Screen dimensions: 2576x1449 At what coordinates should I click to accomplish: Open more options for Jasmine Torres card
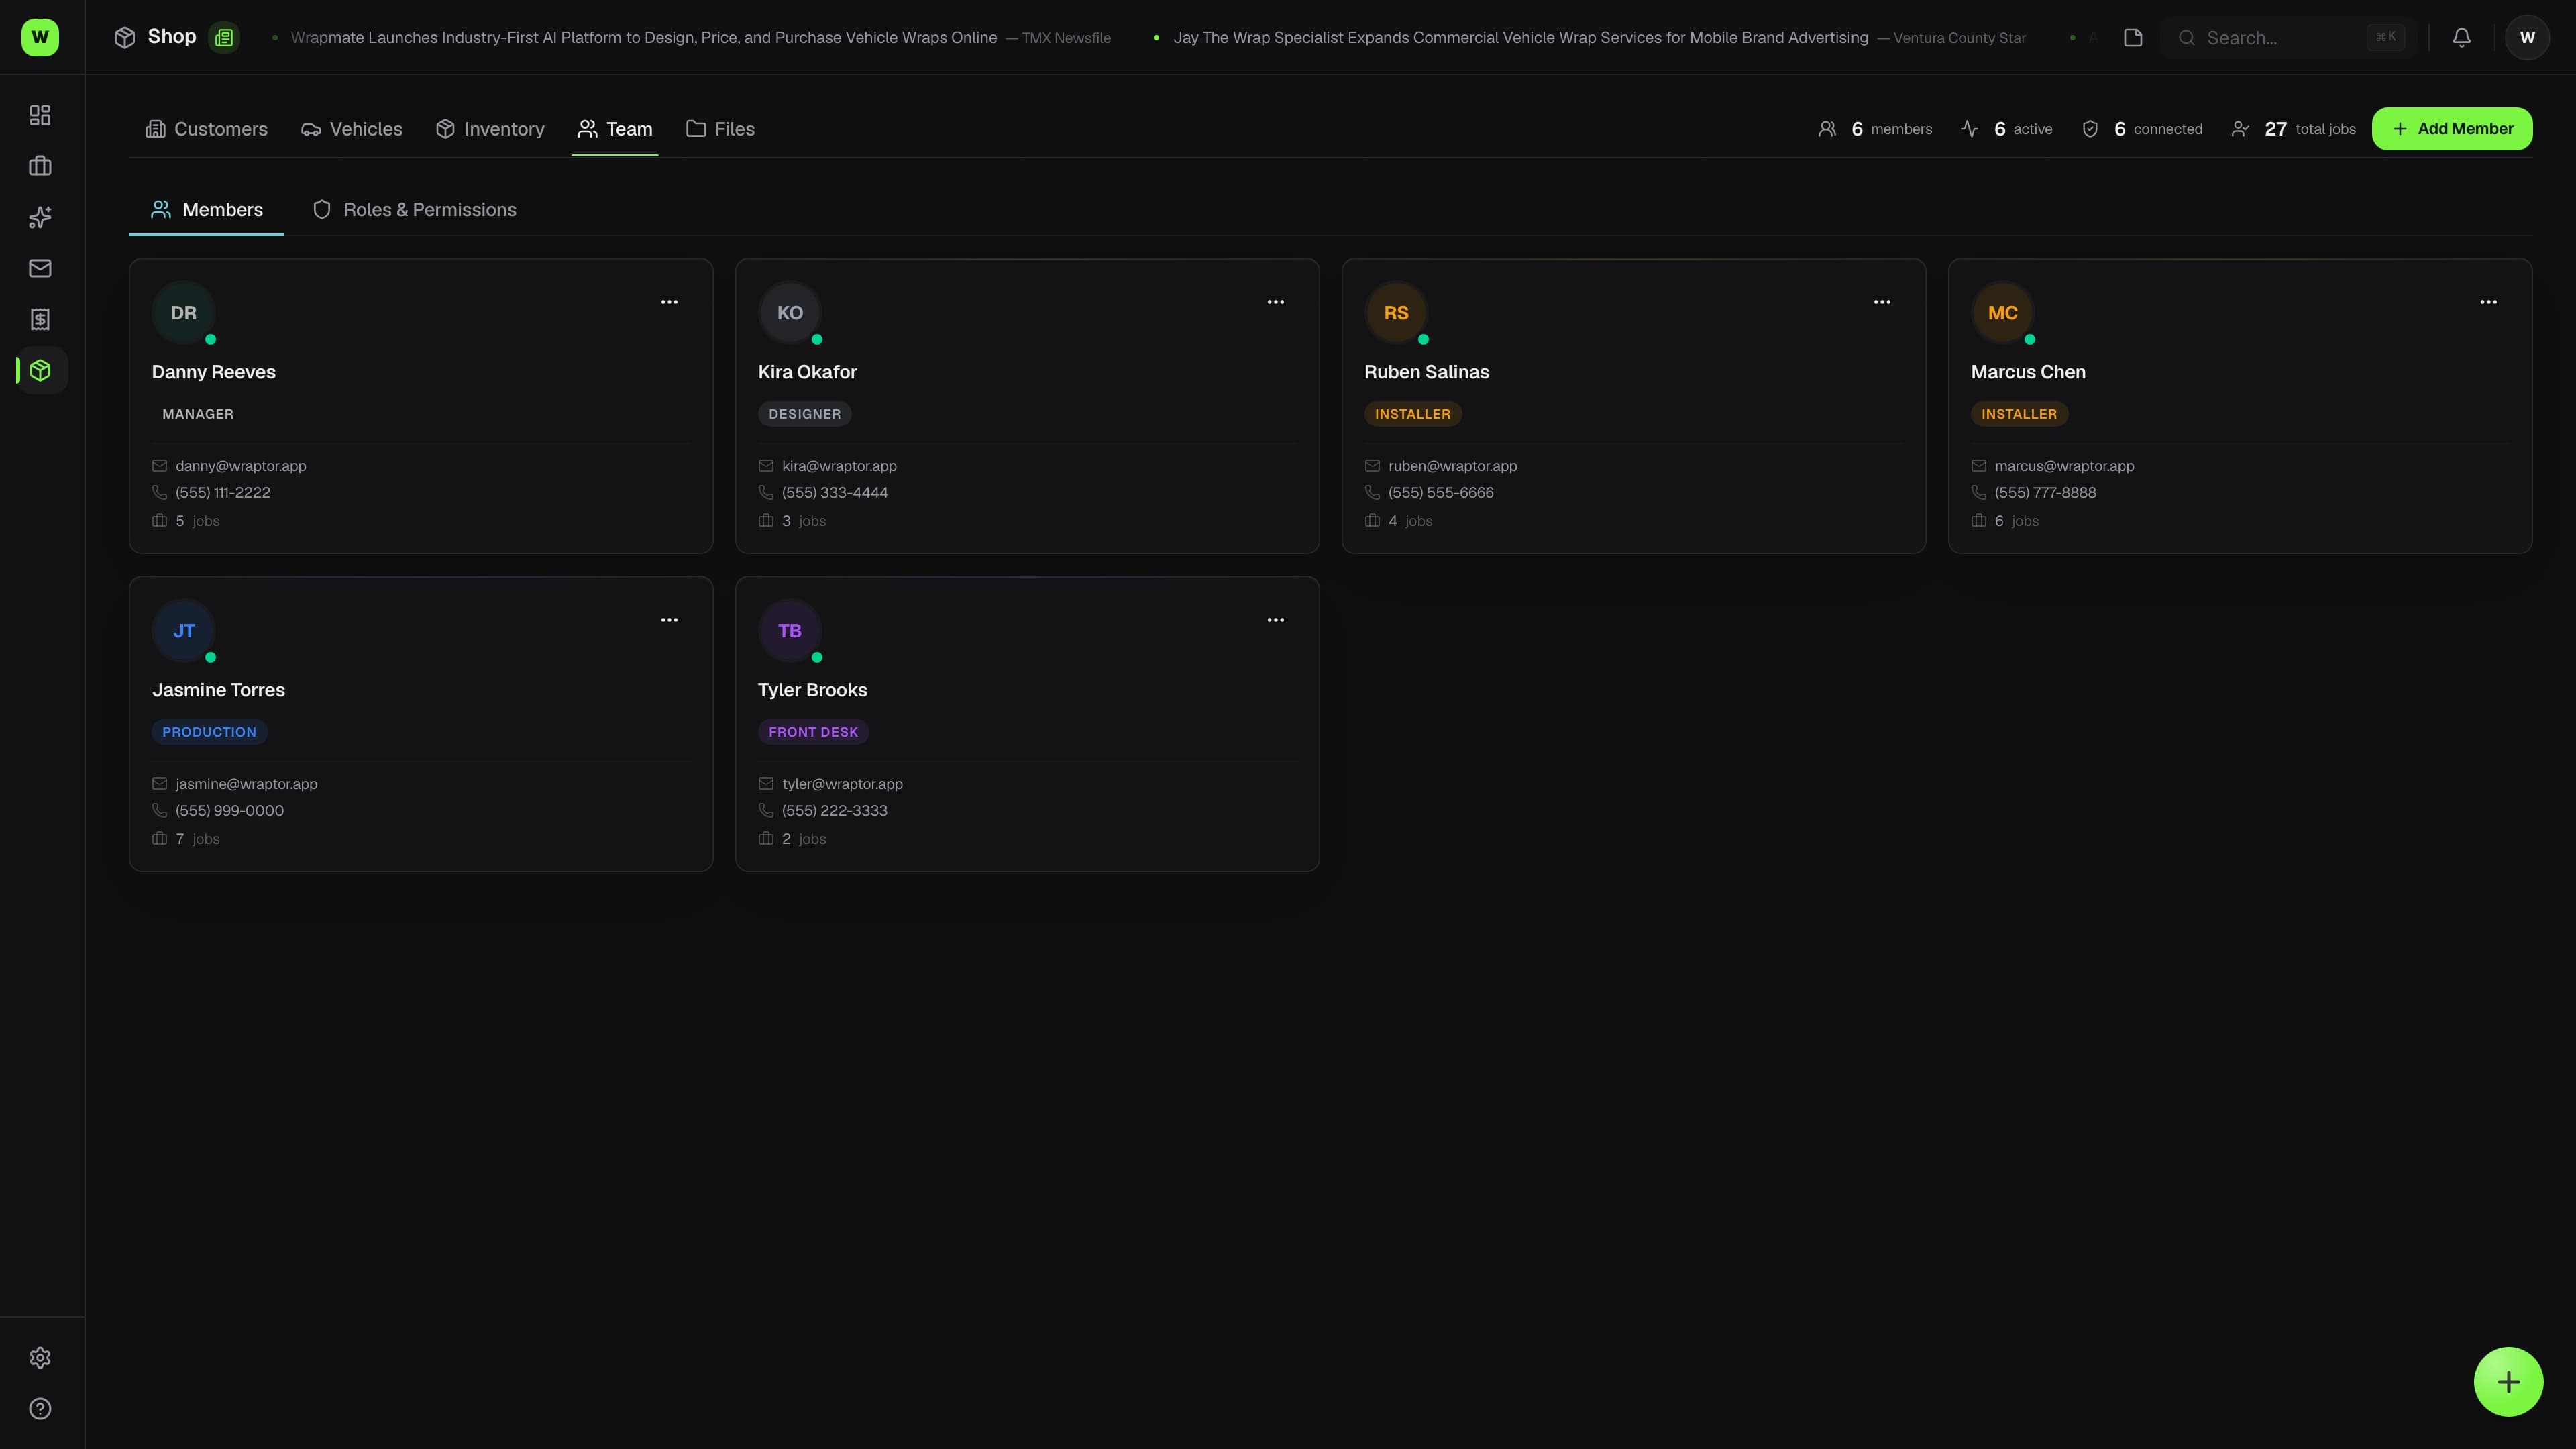(669, 620)
